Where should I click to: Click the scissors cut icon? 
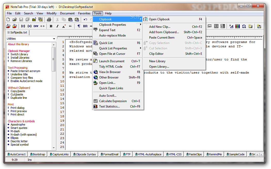[57, 20]
